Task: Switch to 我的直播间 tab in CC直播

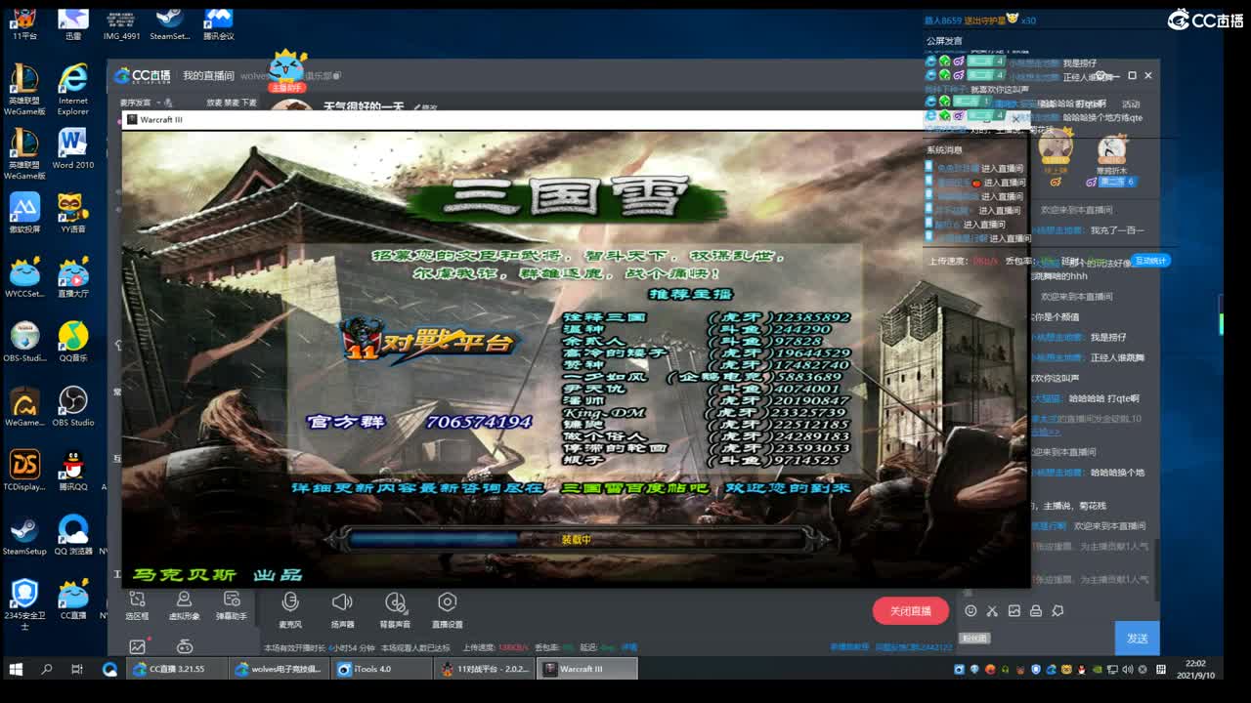Action: click(208, 75)
